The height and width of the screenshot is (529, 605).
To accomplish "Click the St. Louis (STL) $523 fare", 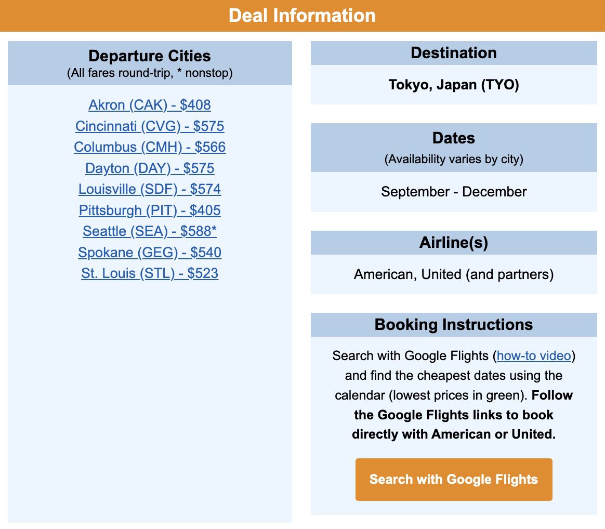I will pos(149,273).
